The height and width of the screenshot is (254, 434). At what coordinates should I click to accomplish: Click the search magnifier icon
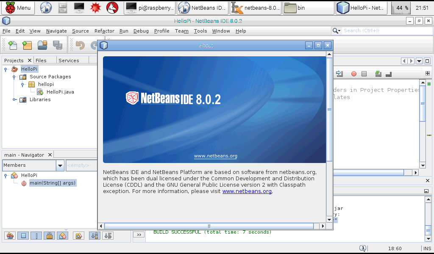pos(336,30)
